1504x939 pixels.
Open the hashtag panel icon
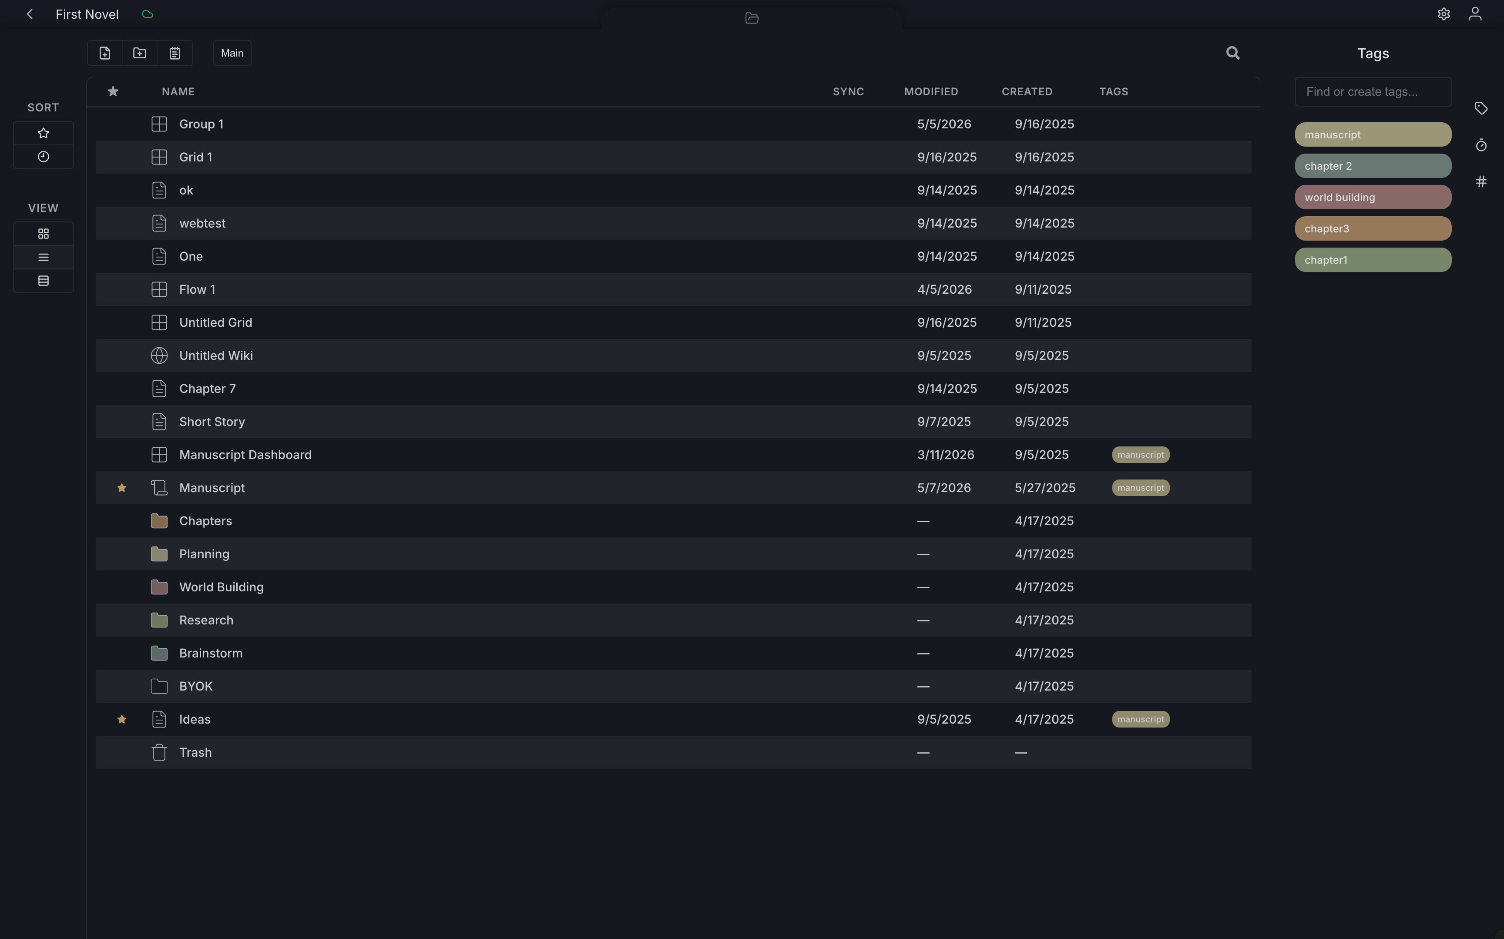[1481, 181]
